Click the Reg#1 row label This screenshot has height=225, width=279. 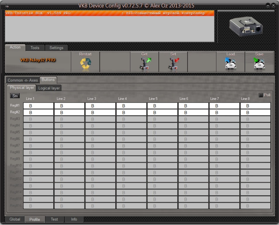point(15,105)
